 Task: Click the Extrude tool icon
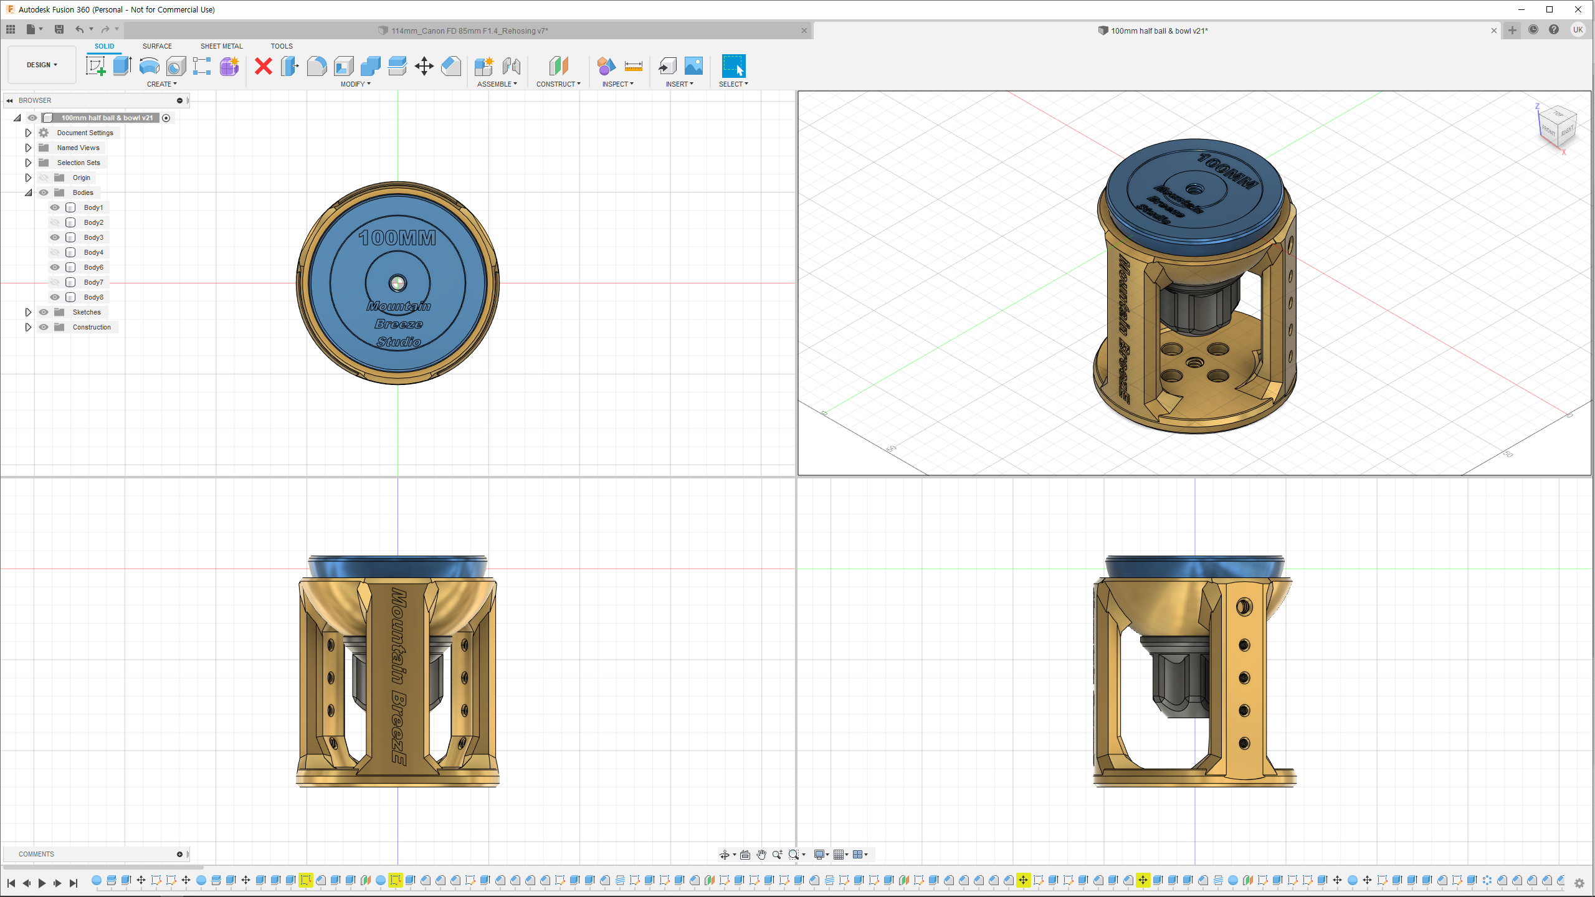pyautogui.click(x=122, y=65)
